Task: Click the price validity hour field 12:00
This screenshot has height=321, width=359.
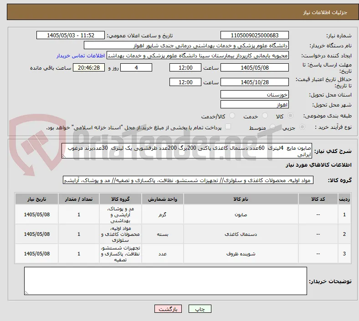Action: 185,82
